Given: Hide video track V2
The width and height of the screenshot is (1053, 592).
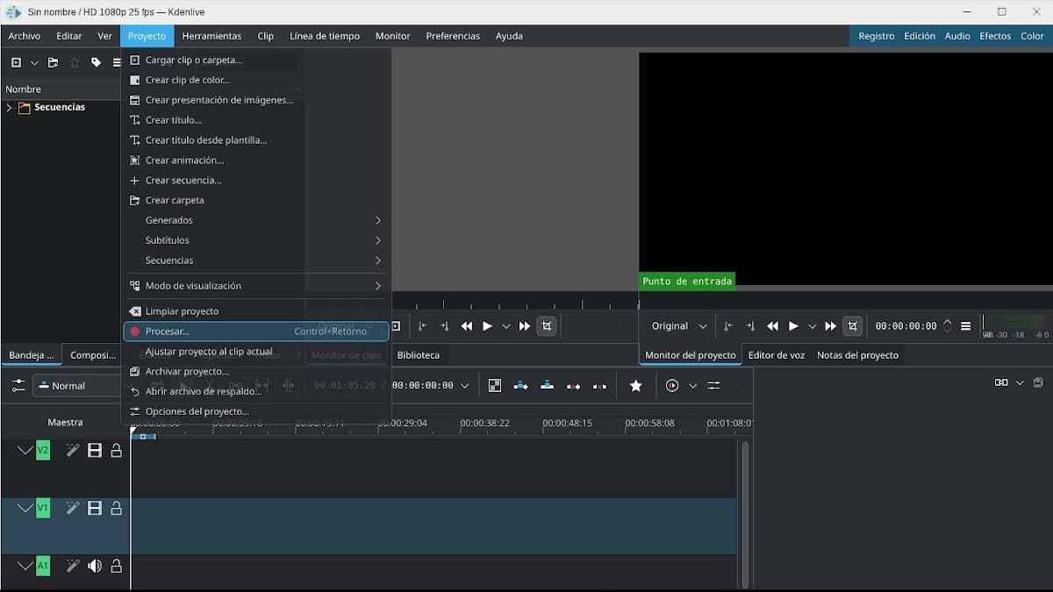Looking at the screenshot, I should click(95, 451).
